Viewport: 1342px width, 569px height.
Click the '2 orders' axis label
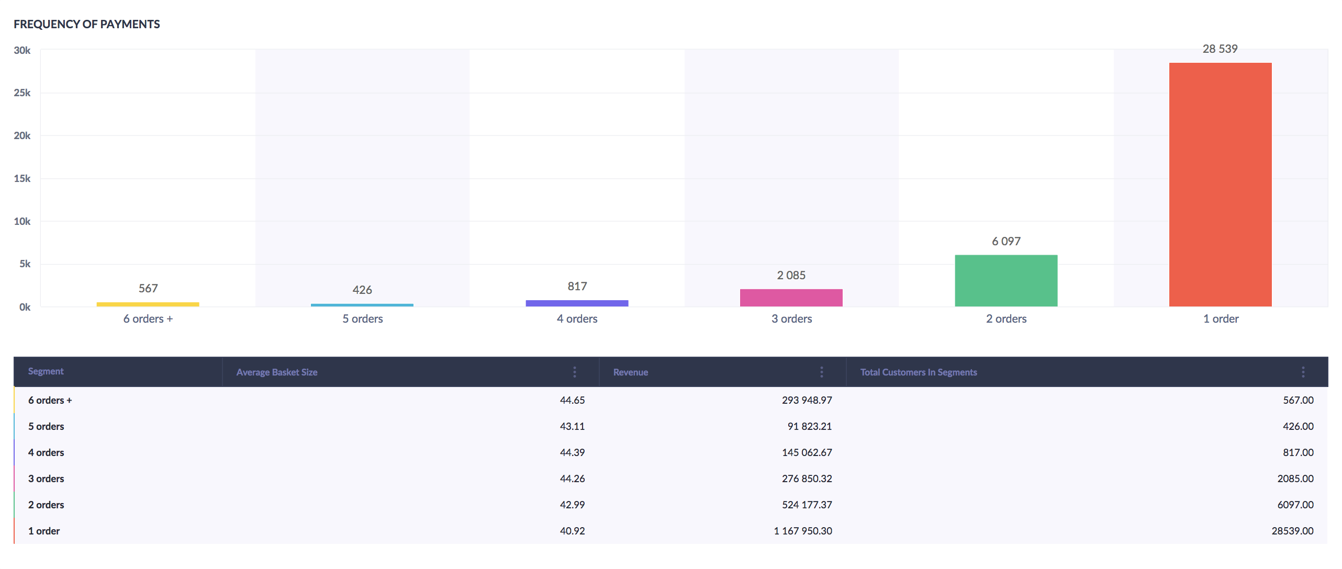pyautogui.click(x=1006, y=318)
